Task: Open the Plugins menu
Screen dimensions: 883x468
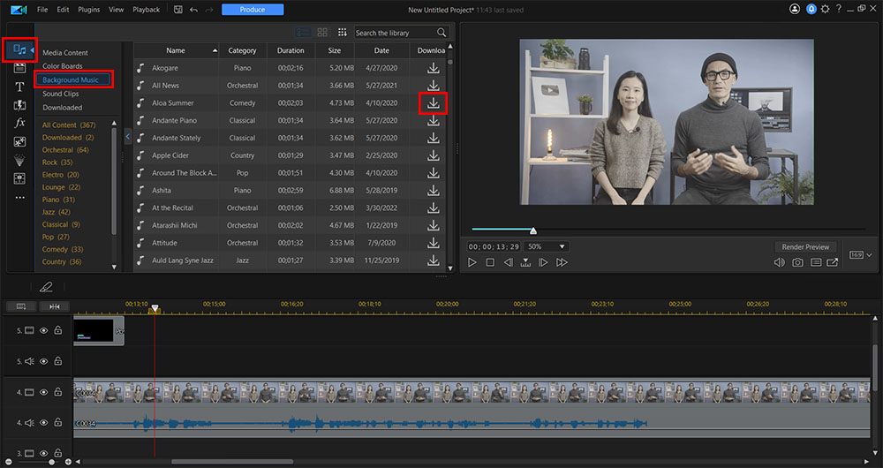Action: (x=88, y=10)
